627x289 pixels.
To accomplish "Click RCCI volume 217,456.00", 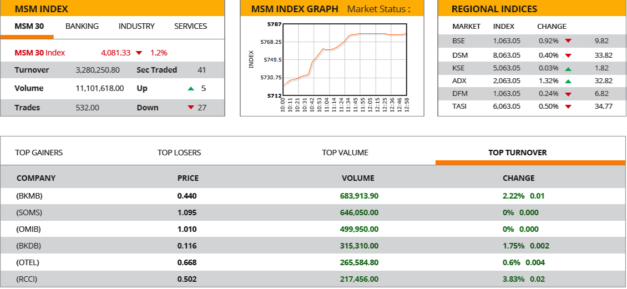I will [359, 279].
